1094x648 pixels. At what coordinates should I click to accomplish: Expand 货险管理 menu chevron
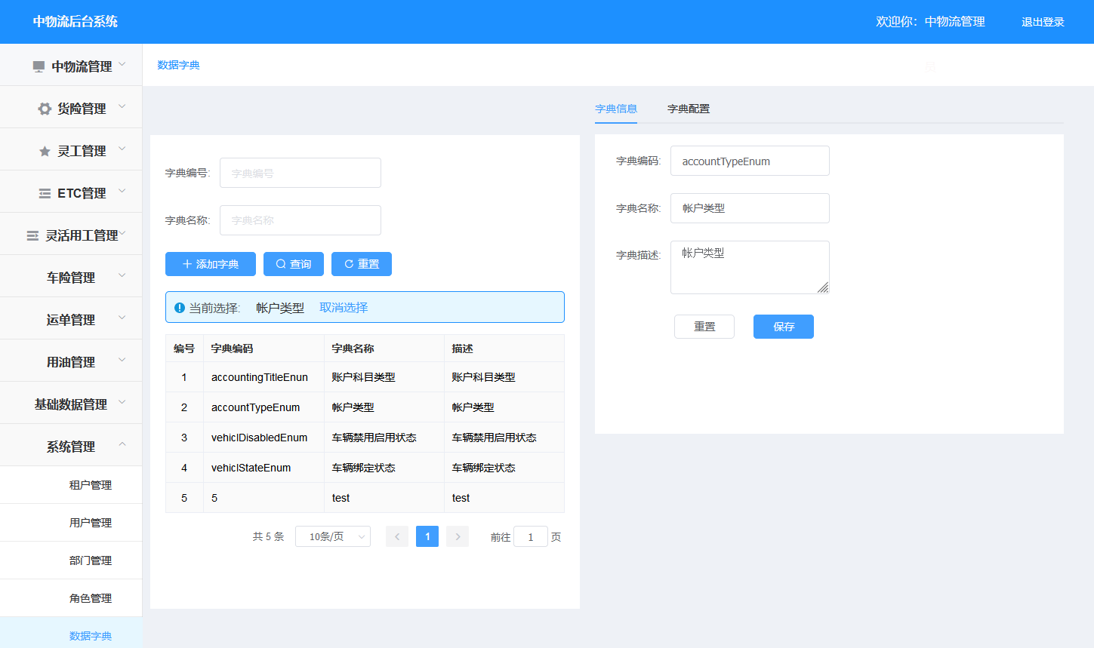(122, 106)
